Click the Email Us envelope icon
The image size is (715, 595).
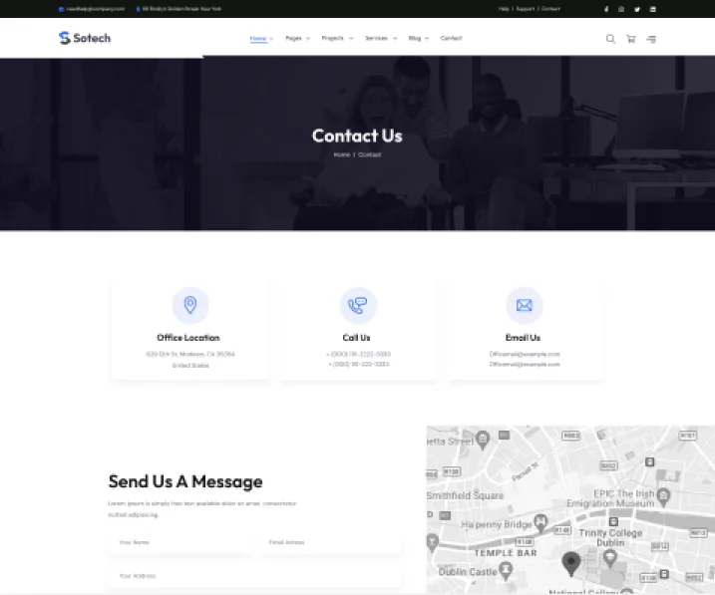524,305
